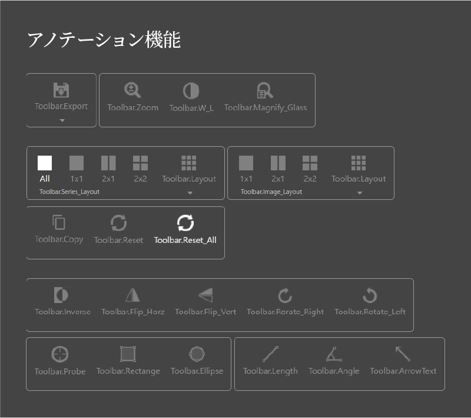Select the Zoom tool
471x418 pixels.
pyautogui.click(x=132, y=96)
